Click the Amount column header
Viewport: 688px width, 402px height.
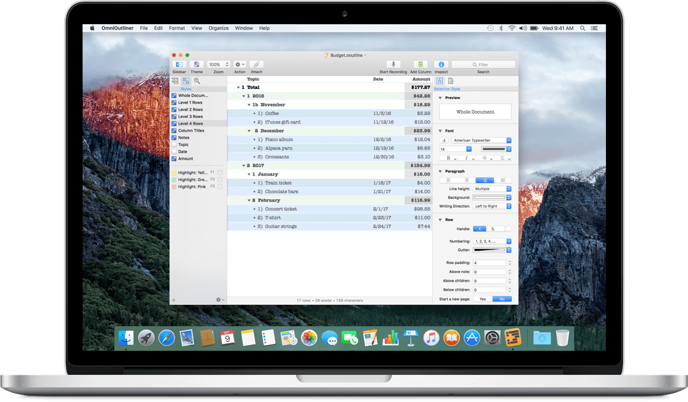(422, 79)
